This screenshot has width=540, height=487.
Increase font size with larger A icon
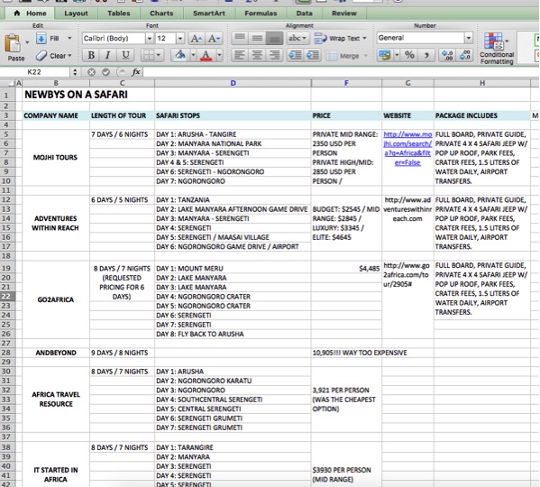click(x=197, y=38)
